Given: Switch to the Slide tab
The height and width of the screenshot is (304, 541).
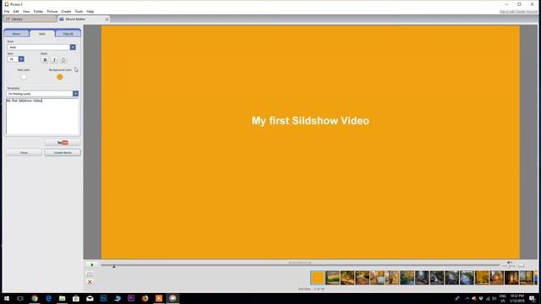Looking at the screenshot, I should click(42, 34).
